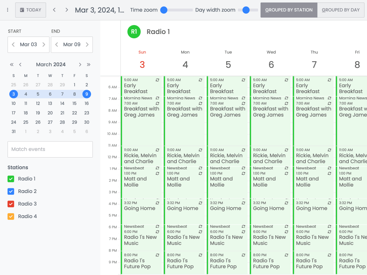Click recurring icon on Sunday 8:00 PM Future Pop
Screen dimensions: 367x275
click(158, 255)
